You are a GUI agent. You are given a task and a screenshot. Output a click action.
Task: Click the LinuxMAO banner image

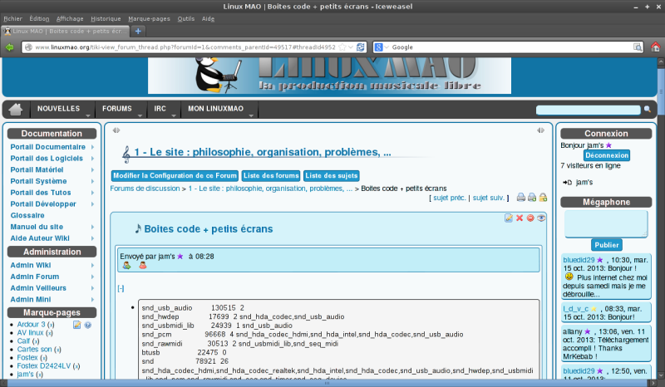click(329, 76)
